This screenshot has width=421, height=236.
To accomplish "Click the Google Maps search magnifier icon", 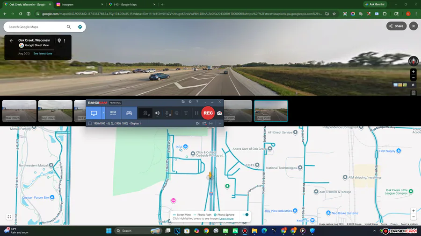I will point(69,27).
